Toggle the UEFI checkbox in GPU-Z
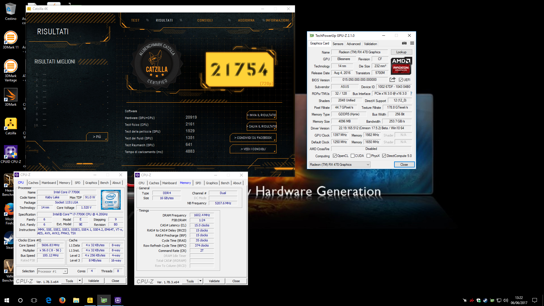Image resolution: width=544 pixels, height=306 pixels. click(401, 80)
